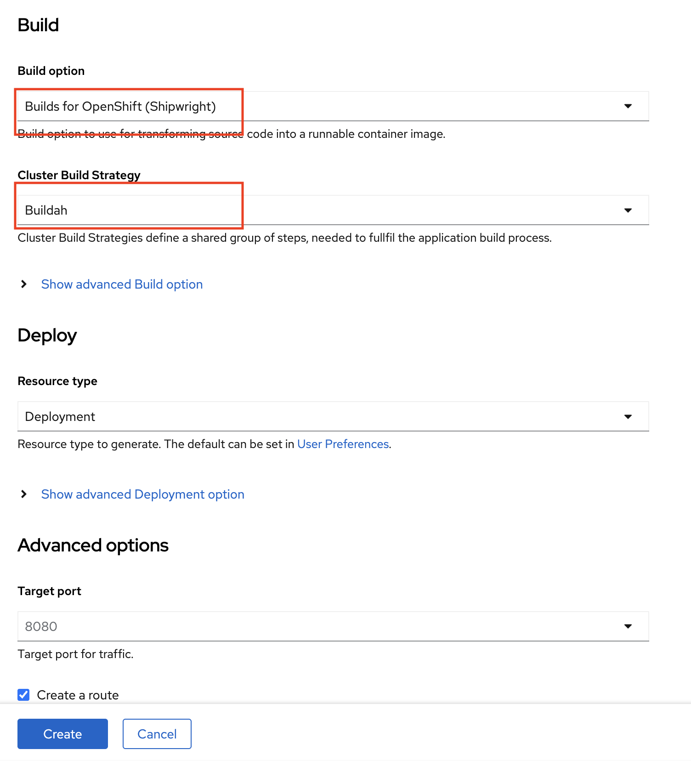This screenshot has width=691, height=761.
Task: Click the Cluster Build Strategy field label
Action: pyautogui.click(x=79, y=175)
